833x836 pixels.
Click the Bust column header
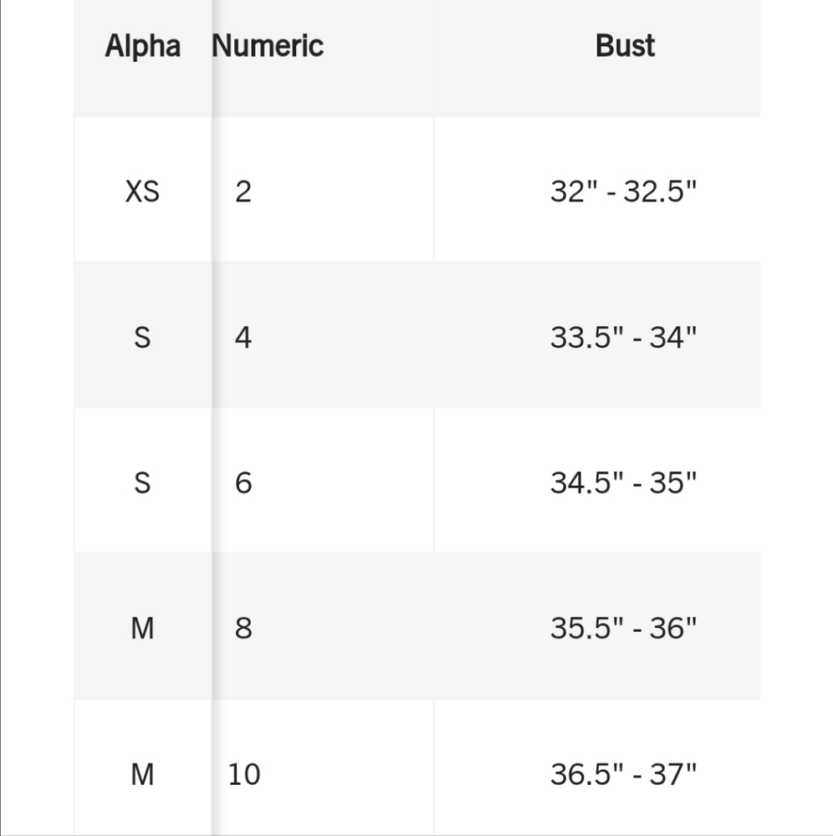point(625,46)
